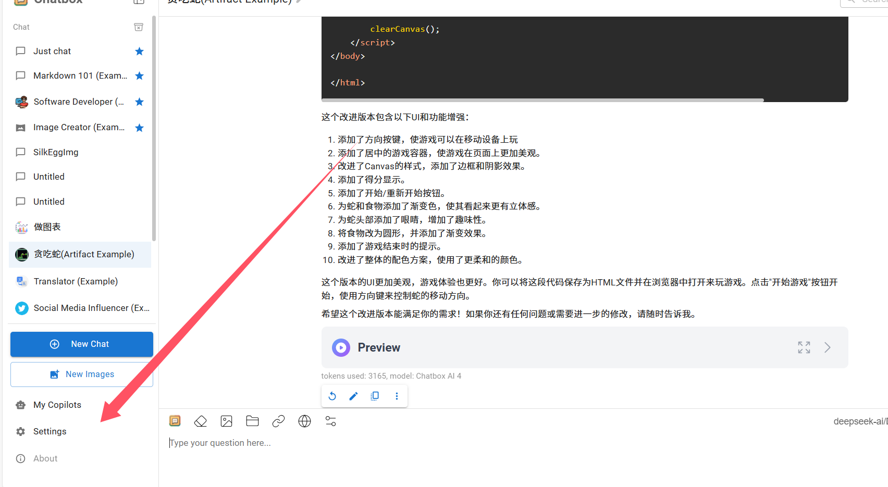
Task: Unstar the Software Developer conversation
Action: tap(139, 102)
